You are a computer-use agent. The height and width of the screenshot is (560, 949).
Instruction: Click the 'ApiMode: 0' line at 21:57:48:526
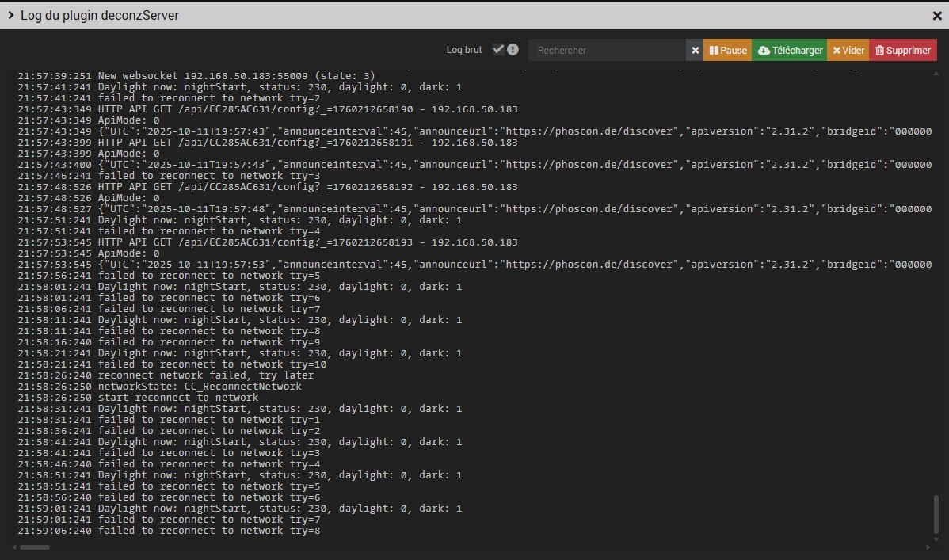tap(89, 198)
